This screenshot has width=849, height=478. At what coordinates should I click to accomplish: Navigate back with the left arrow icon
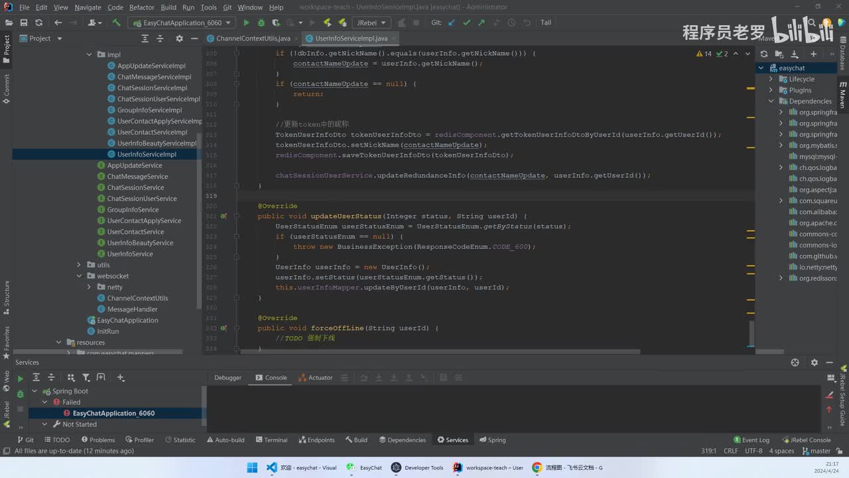click(x=58, y=23)
